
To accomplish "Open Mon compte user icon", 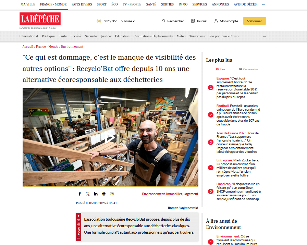I will pyautogui.click(x=216, y=21).
